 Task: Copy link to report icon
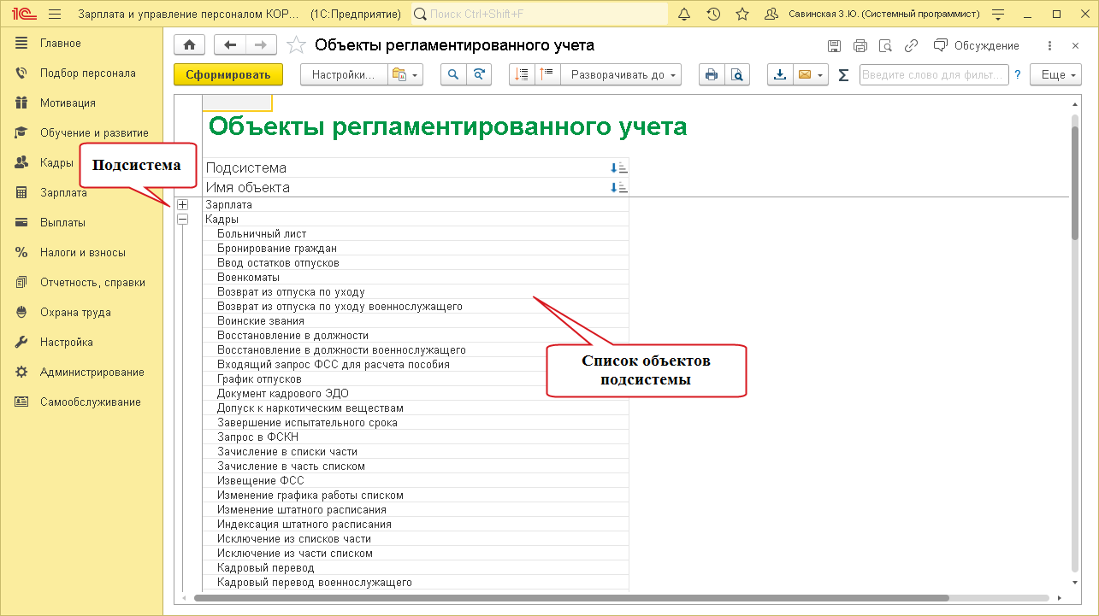[x=912, y=45]
